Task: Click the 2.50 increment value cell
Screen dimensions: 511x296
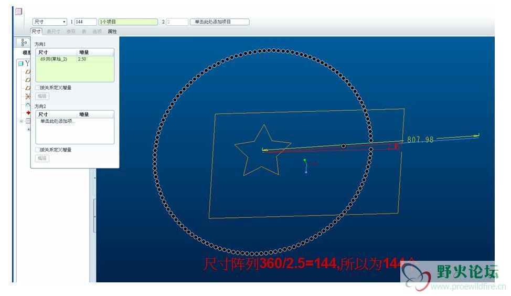Action: pyautogui.click(x=82, y=59)
